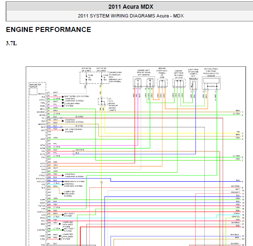Click the 'A19 LT GRN' pin label
Image resolution: width=253 pixels, height=246 pixels.
pyautogui.click(x=54, y=147)
